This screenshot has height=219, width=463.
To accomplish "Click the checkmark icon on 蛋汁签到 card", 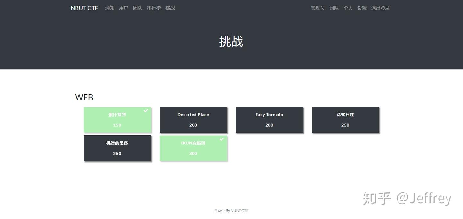I will pos(146,111).
